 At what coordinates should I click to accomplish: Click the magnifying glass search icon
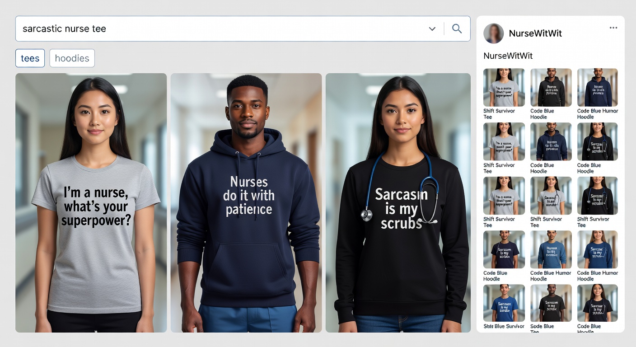457,28
